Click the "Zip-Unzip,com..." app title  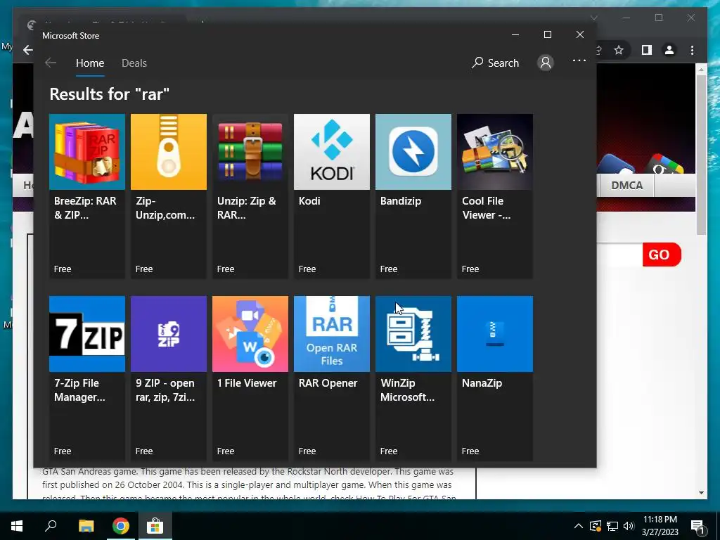coord(165,208)
